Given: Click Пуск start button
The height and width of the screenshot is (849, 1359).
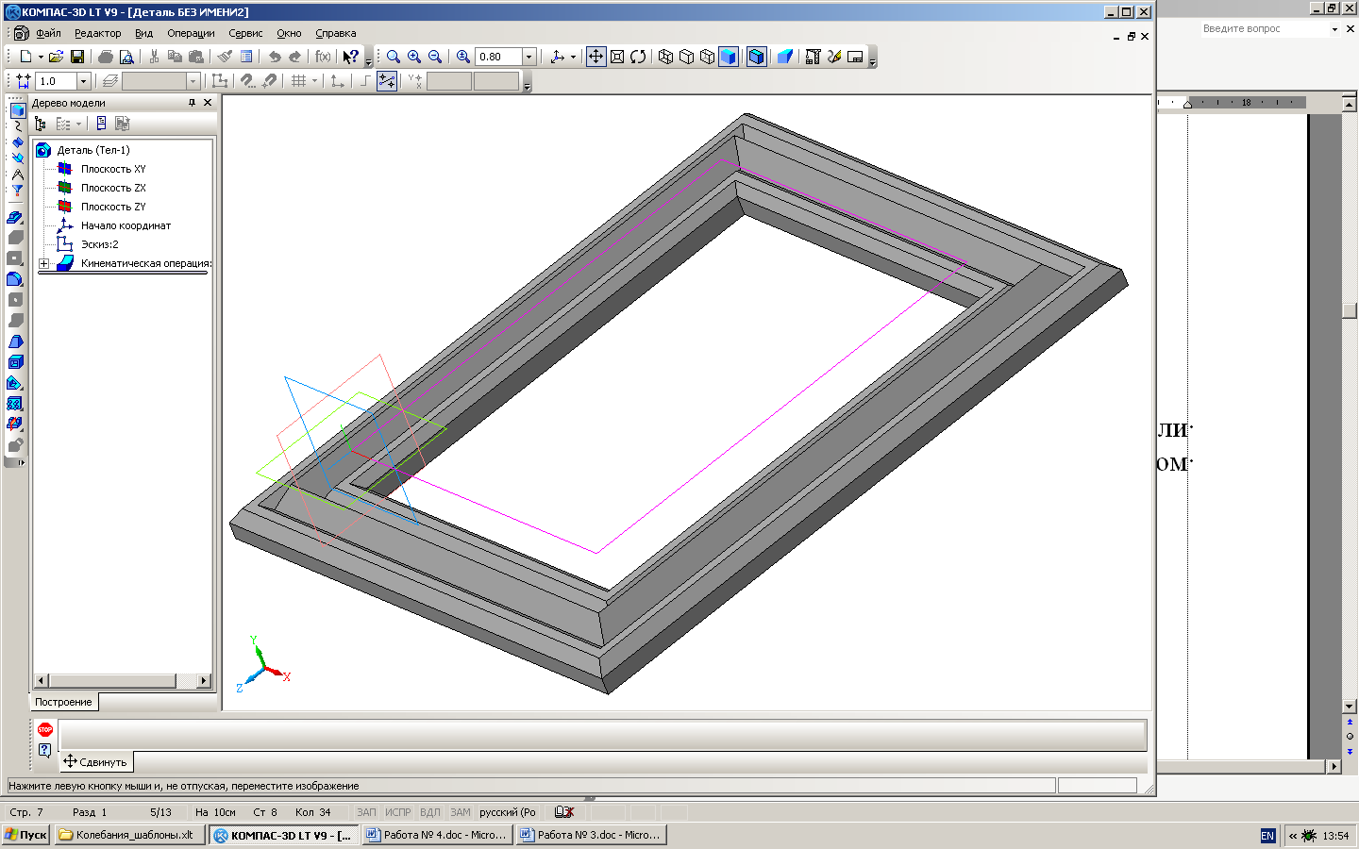Looking at the screenshot, I should (x=25, y=835).
